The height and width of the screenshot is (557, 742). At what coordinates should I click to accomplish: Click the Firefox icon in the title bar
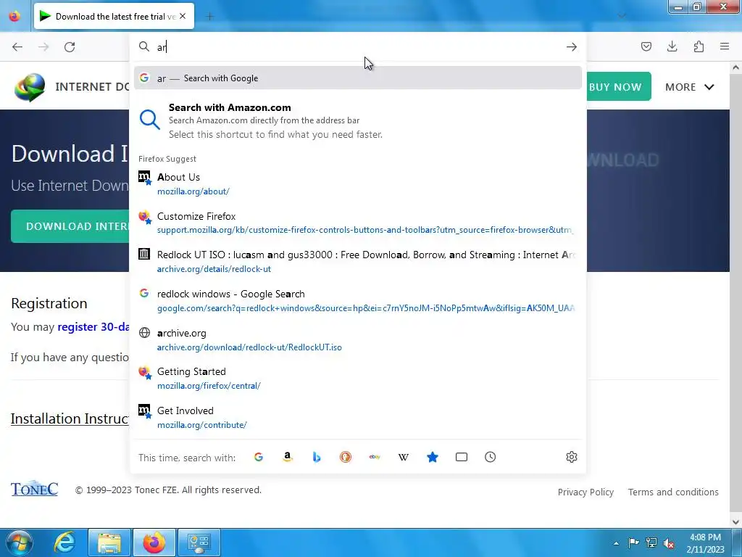click(x=14, y=16)
